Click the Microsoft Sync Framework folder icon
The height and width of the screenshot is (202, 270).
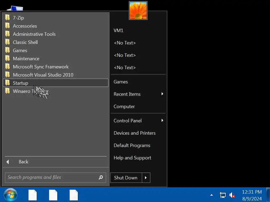[8, 67]
